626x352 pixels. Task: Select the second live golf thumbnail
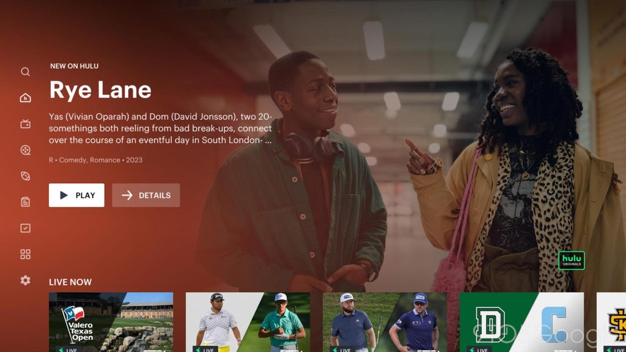[x=248, y=322]
